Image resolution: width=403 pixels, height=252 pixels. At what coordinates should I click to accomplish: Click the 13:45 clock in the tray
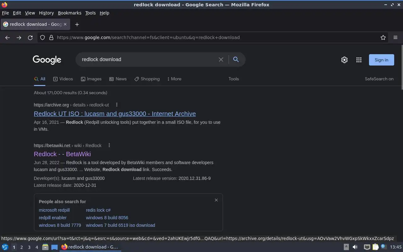pyautogui.click(x=396, y=247)
